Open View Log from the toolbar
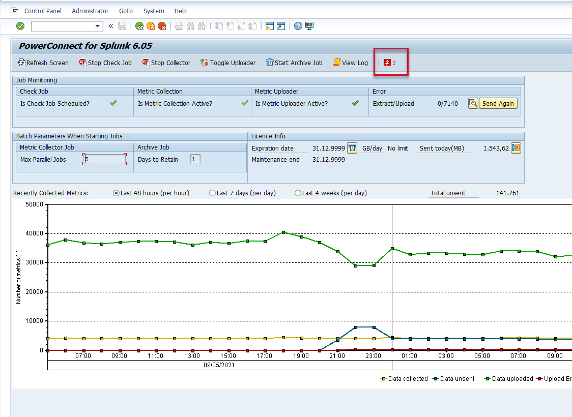The image size is (572, 417). tap(350, 63)
